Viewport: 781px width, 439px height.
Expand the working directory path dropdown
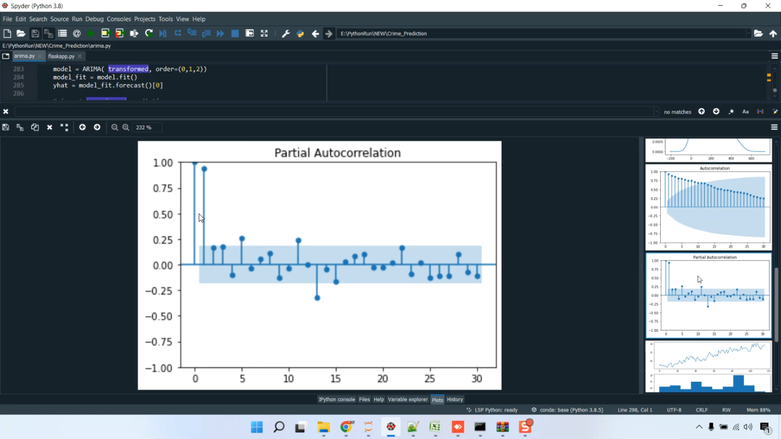pos(748,33)
